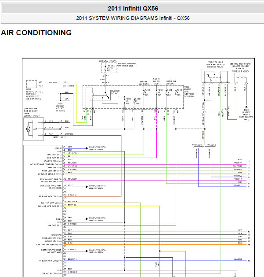
Task: Click the arrow on the pin 1 BLU wire
Action: (x=87, y=148)
